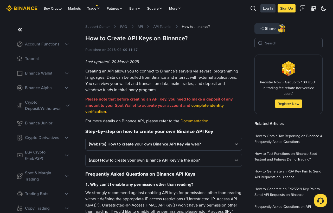Click the Crypto Derivatives icon

[x=20, y=138]
